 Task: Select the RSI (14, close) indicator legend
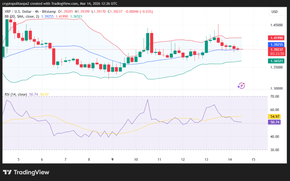(x=16, y=94)
